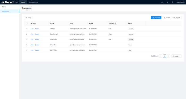Edit the Glenn Rhee row
The height and width of the screenshot is (99, 186).
point(32,45)
